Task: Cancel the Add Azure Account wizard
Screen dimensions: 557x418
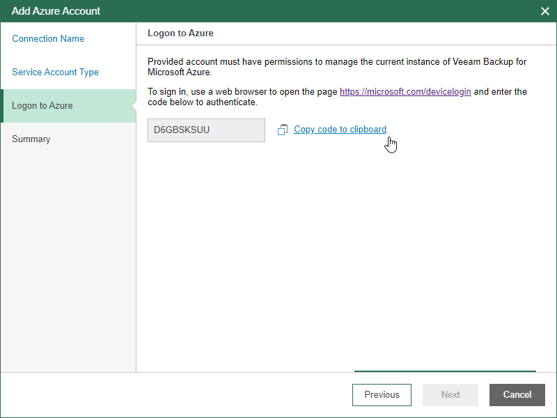Action: pos(517,395)
